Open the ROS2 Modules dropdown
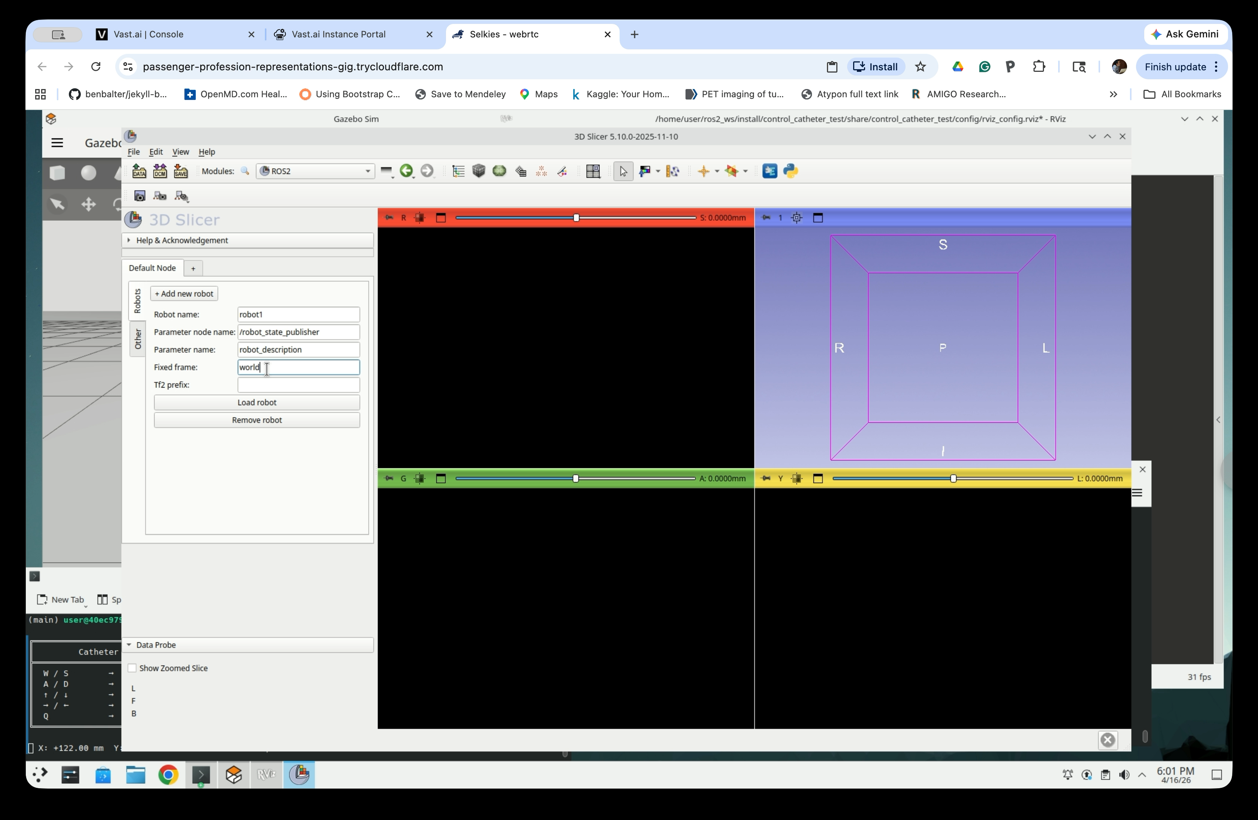This screenshot has height=820, width=1258. (314, 171)
